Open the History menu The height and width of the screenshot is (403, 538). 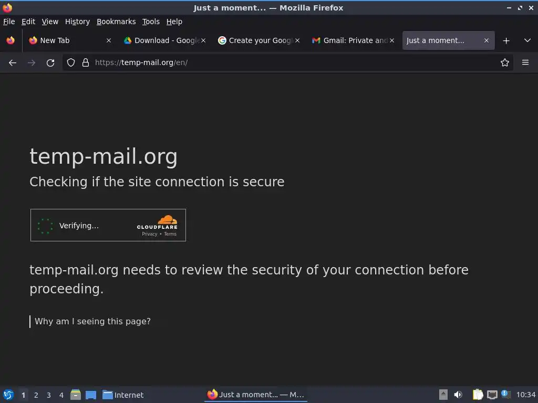[78, 22]
